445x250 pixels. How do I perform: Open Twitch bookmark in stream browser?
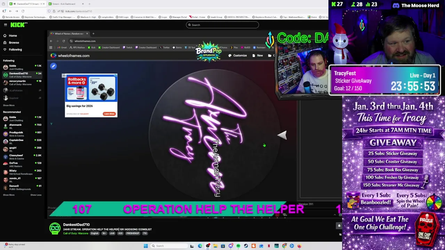click(127, 48)
